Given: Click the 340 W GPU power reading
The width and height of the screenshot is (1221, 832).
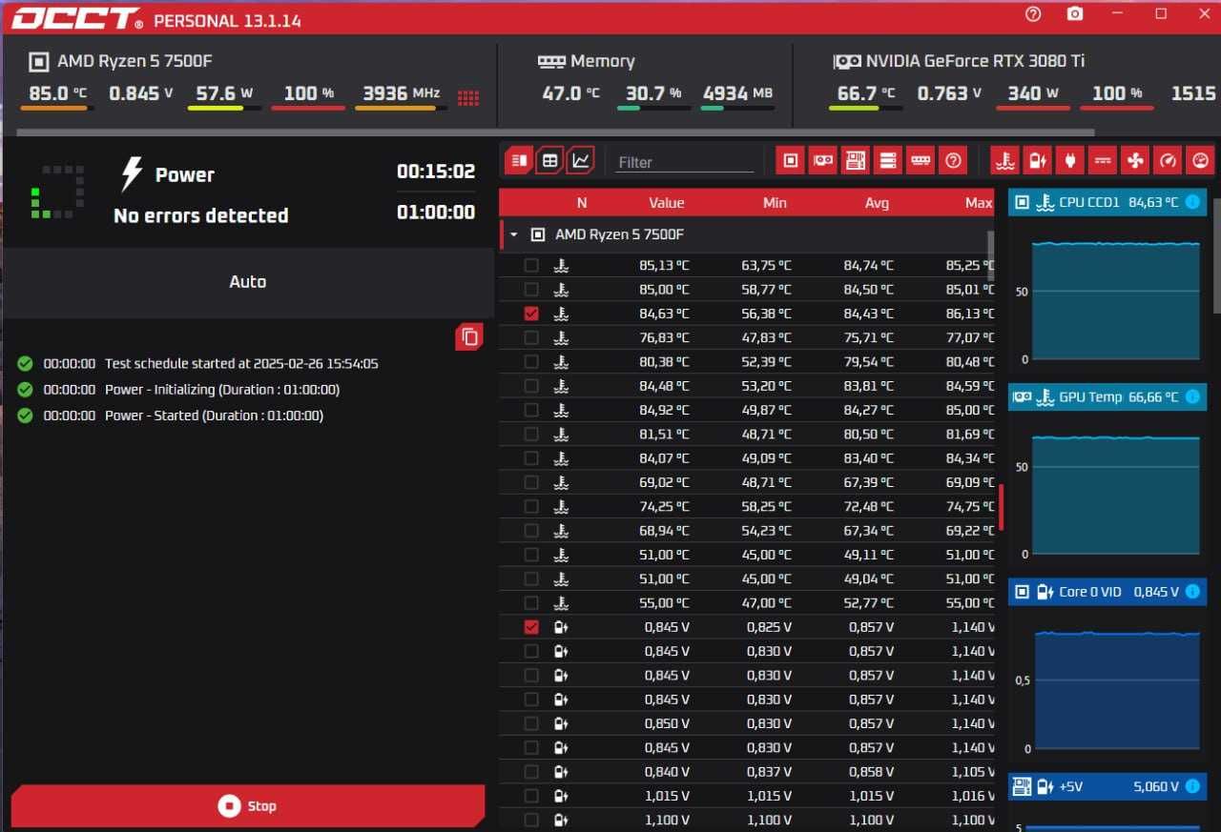Looking at the screenshot, I should [x=1033, y=93].
